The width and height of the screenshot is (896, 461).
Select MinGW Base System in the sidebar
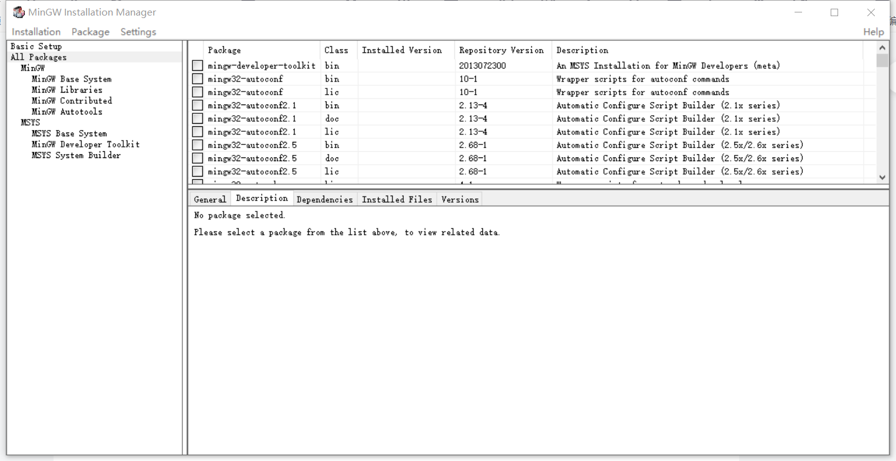[70, 78]
